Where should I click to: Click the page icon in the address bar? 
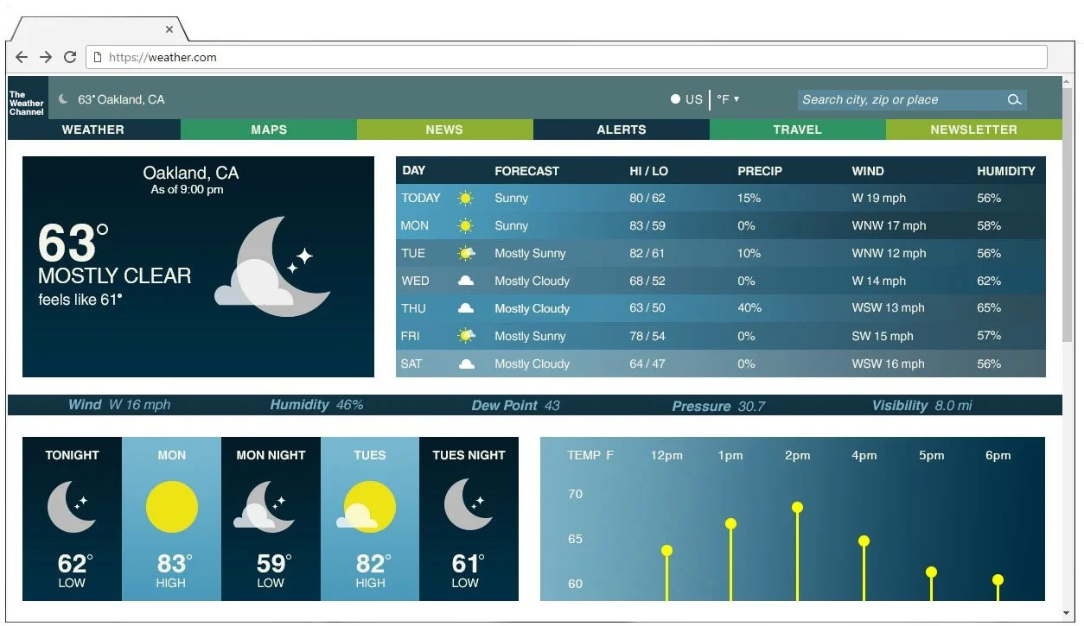pos(99,58)
